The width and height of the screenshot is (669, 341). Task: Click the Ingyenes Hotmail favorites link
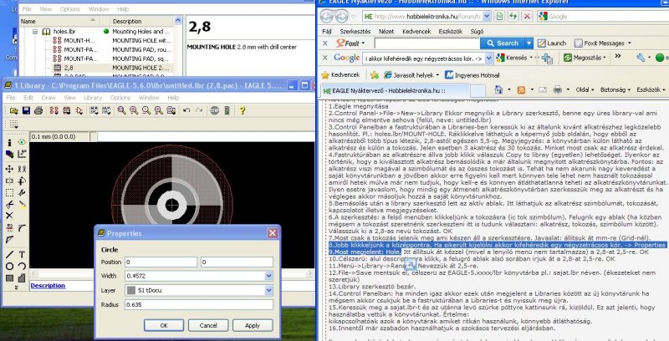(472, 75)
